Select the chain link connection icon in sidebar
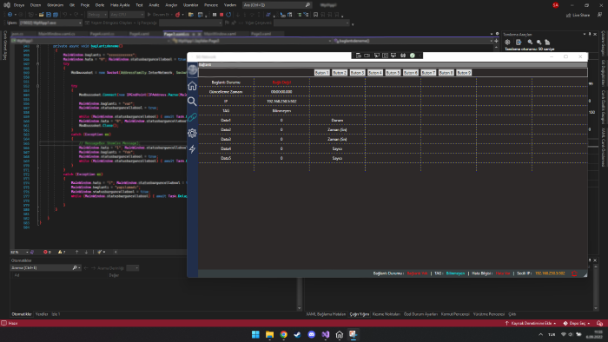The height and width of the screenshot is (342, 608). pos(192,117)
